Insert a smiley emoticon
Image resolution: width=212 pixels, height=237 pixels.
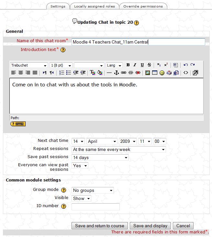[162, 73]
